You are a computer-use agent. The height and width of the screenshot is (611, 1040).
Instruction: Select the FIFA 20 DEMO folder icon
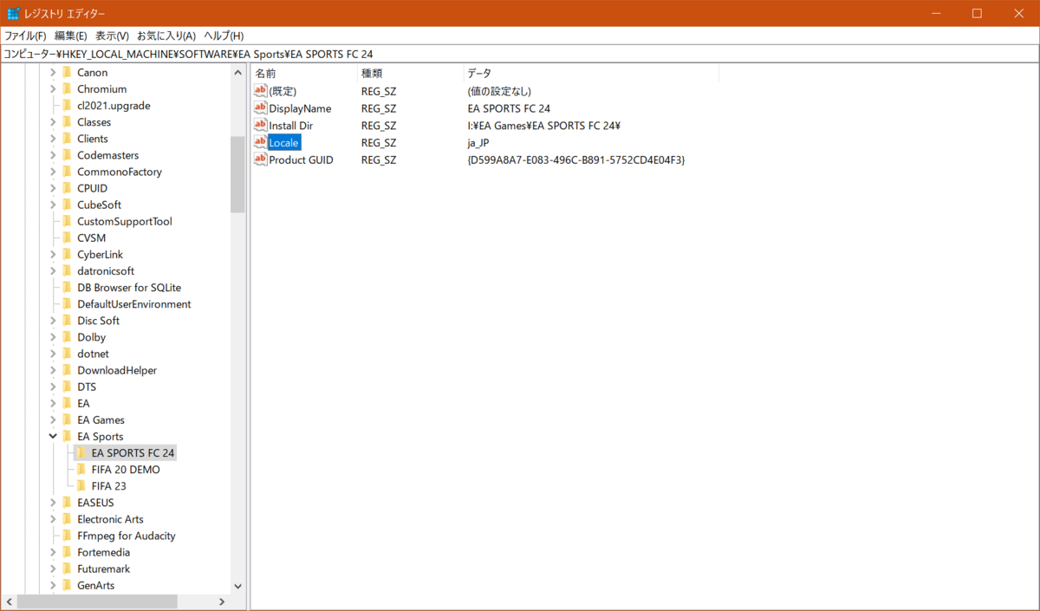pos(81,470)
